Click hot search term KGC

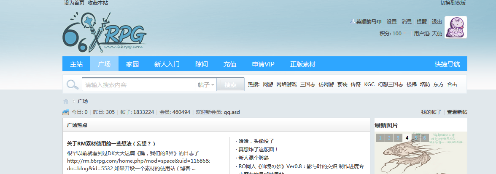369,84
